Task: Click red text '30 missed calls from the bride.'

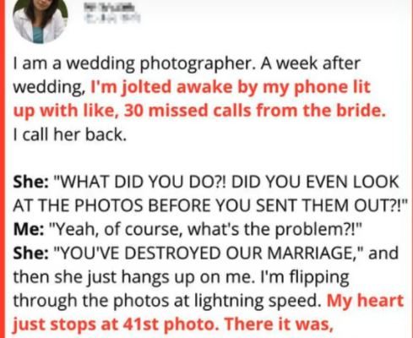Action: pyautogui.click(x=254, y=110)
